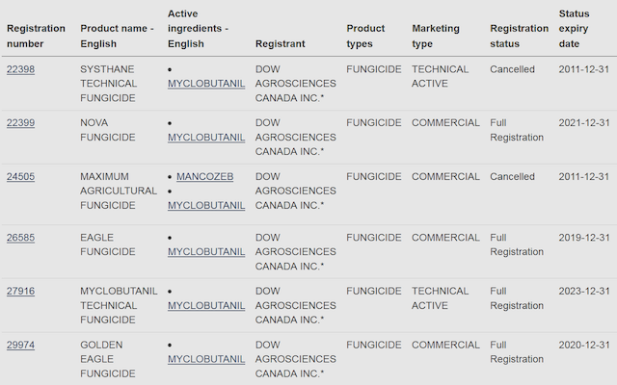Open registration number 22398 link

(20, 69)
